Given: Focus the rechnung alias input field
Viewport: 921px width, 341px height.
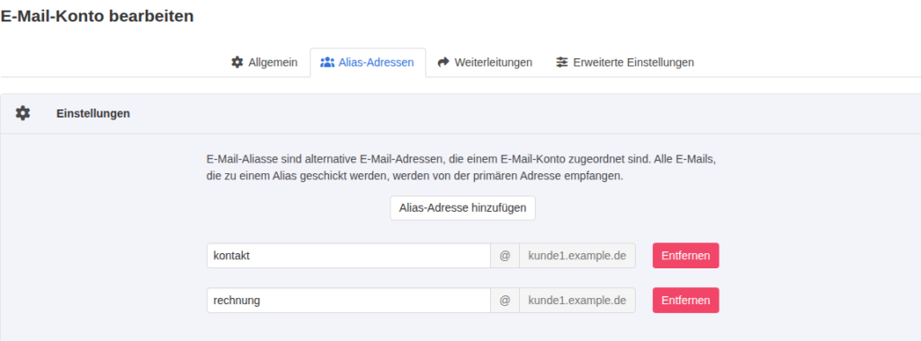Looking at the screenshot, I should 349,300.
